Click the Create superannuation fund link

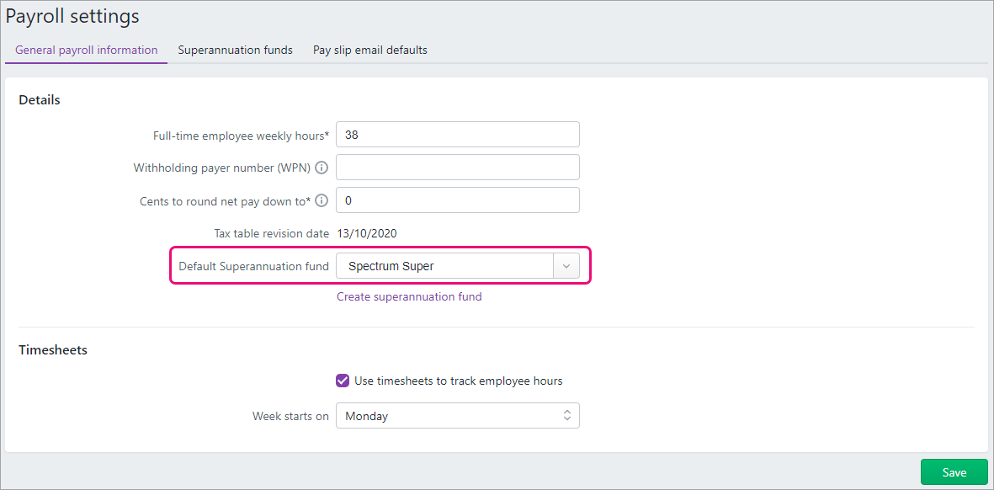tap(409, 296)
